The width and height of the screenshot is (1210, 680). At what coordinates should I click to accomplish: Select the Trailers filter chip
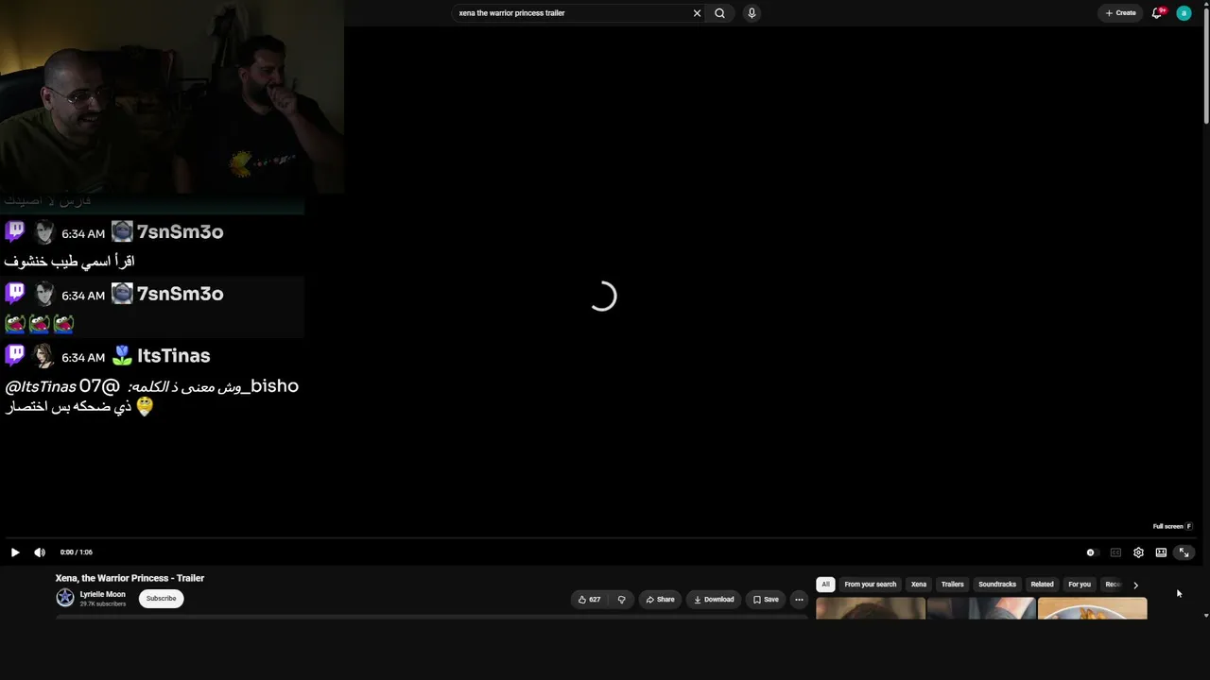[952, 585]
